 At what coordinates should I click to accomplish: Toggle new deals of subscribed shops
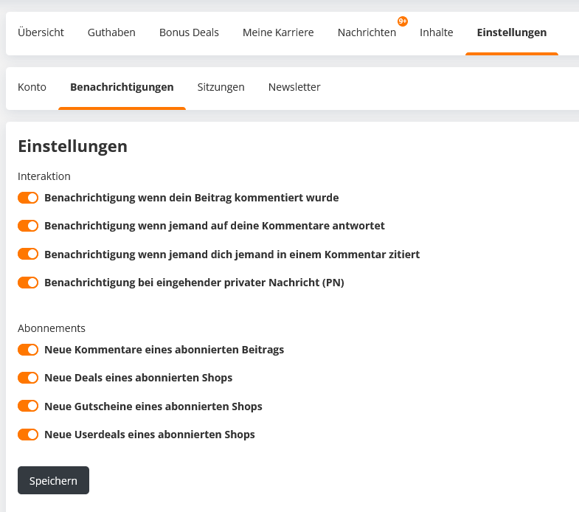coord(28,378)
